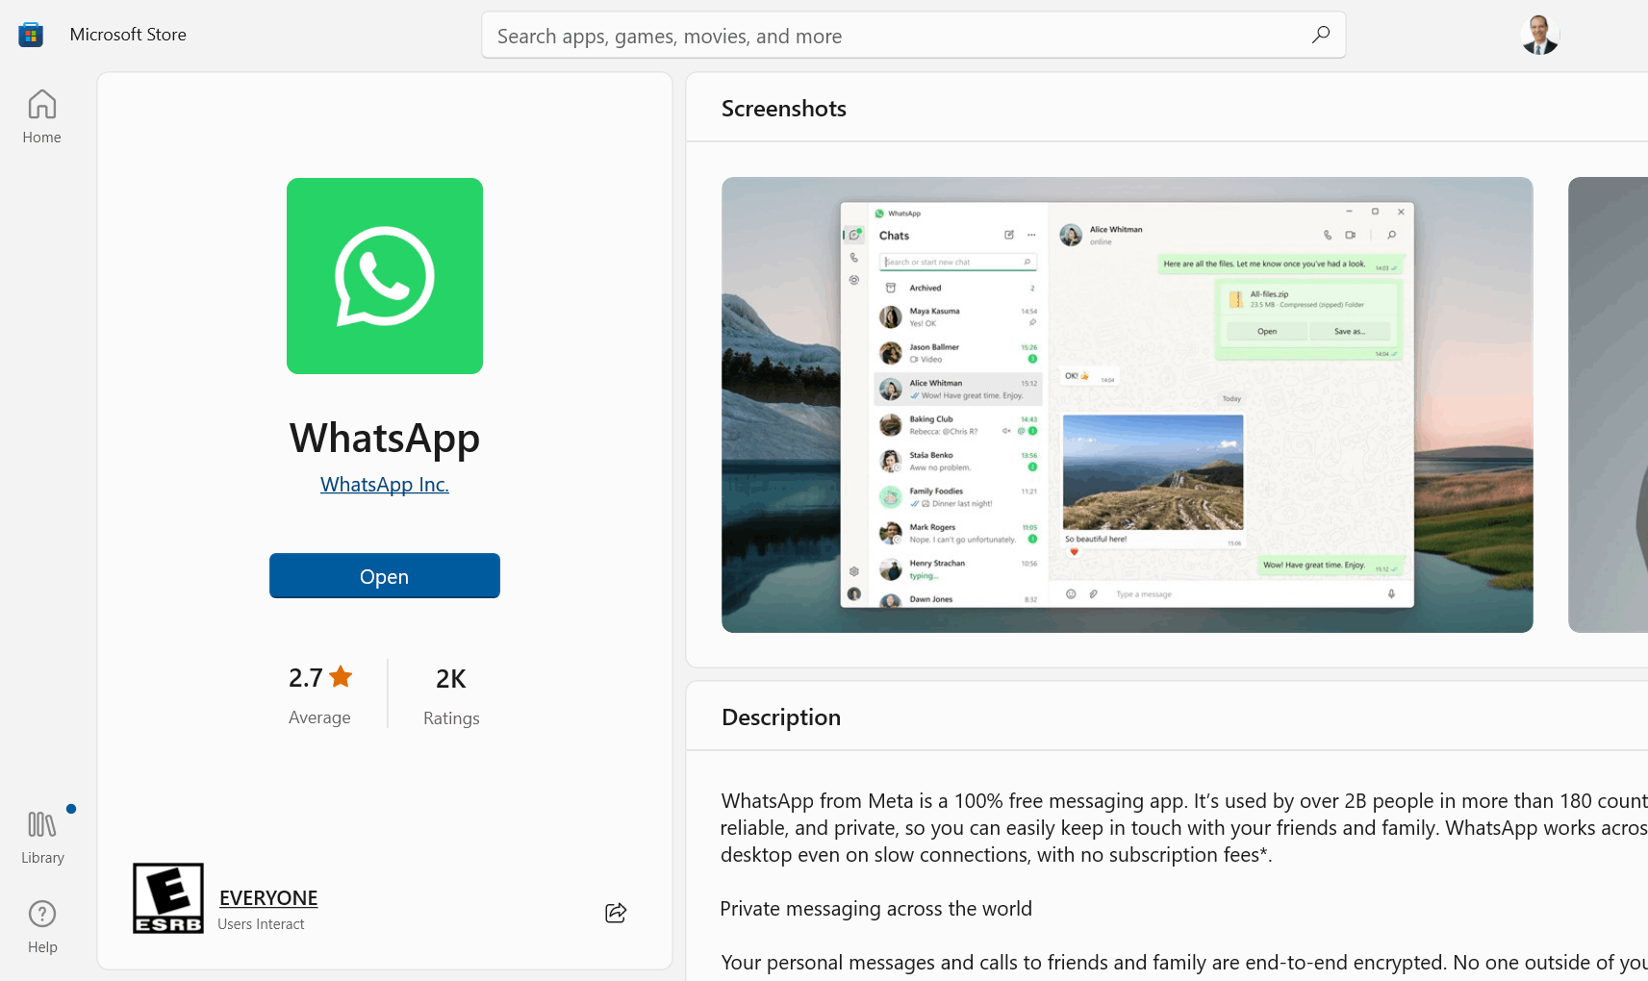Click the EVERYONE rating link
This screenshot has height=981, width=1648.
pos(268,898)
